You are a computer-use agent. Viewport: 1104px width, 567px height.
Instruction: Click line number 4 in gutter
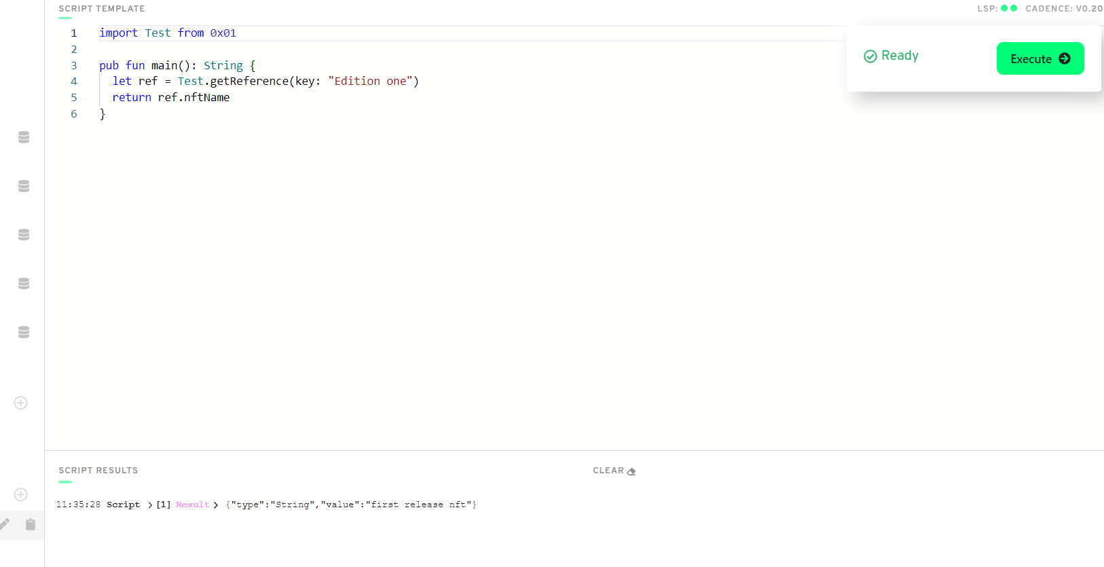coord(74,81)
